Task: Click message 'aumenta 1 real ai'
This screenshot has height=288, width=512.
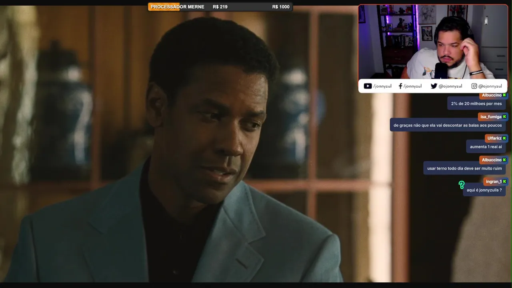Action: click(x=486, y=147)
